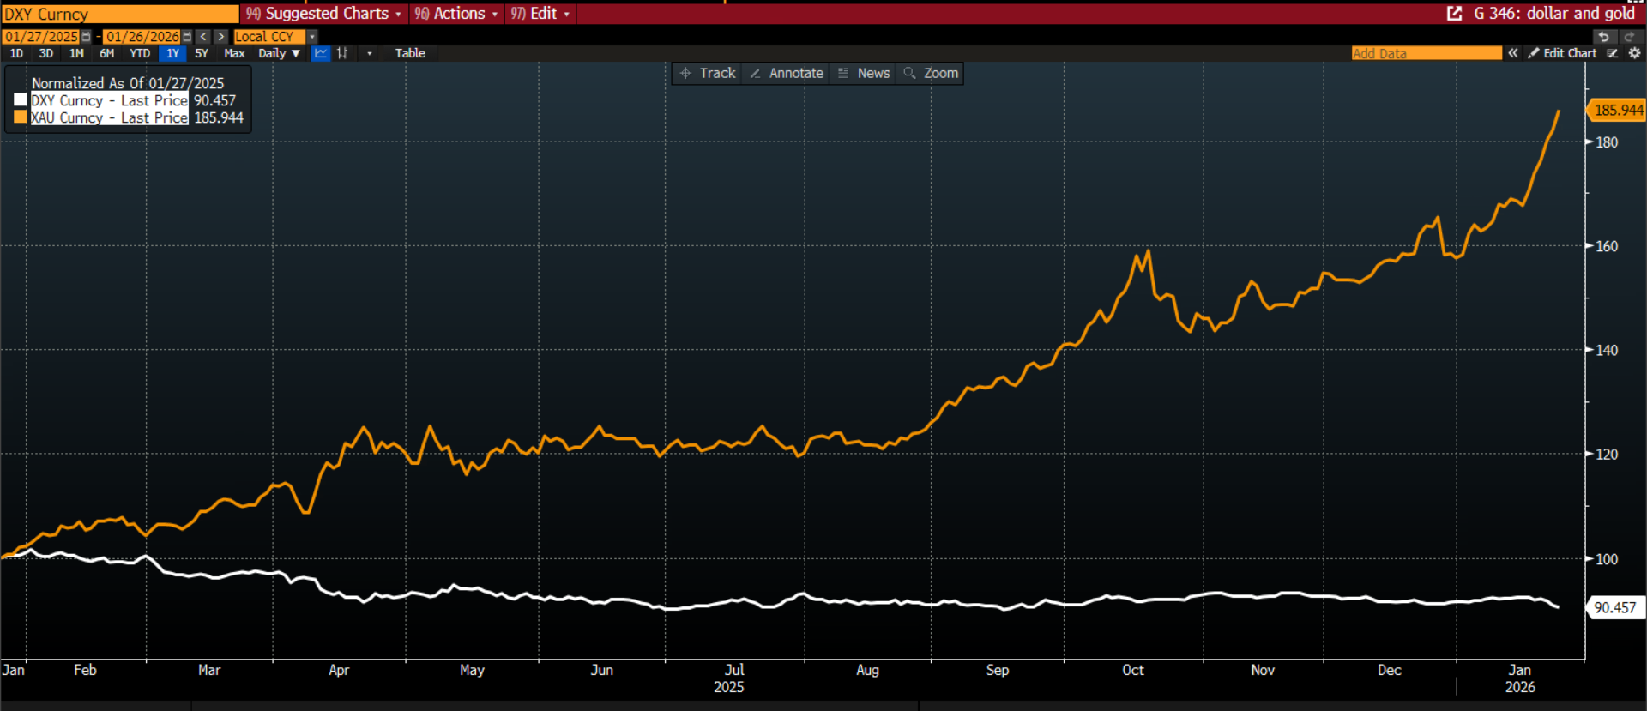This screenshot has width=1647, height=711.
Task: Switch to the Table view
Action: coord(409,53)
